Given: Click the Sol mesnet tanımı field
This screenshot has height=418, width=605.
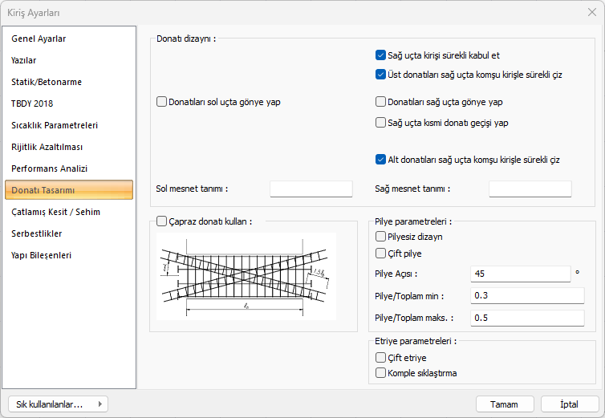Looking at the screenshot, I should [311, 189].
